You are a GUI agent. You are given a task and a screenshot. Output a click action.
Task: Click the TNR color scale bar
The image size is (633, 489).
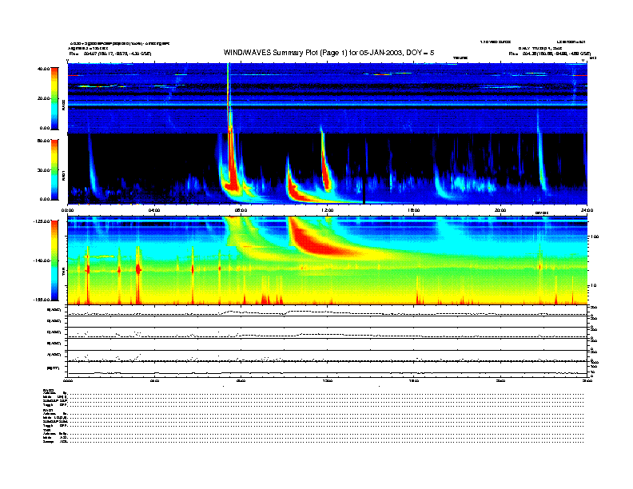tap(54, 260)
